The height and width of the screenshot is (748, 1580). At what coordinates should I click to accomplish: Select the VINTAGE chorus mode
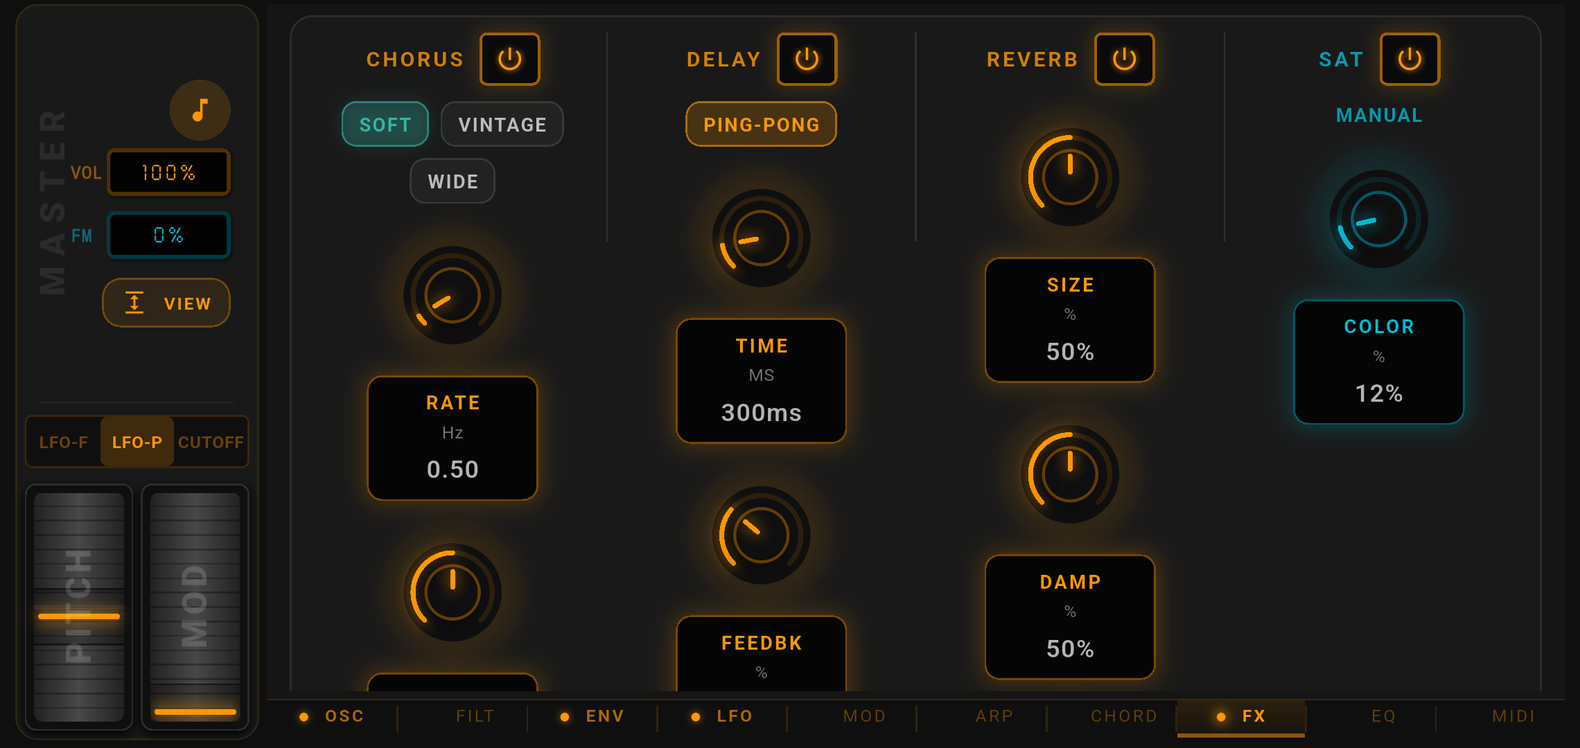pos(502,125)
